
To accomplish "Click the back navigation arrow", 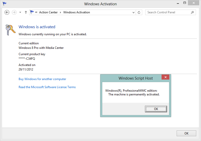I will 7,12.
